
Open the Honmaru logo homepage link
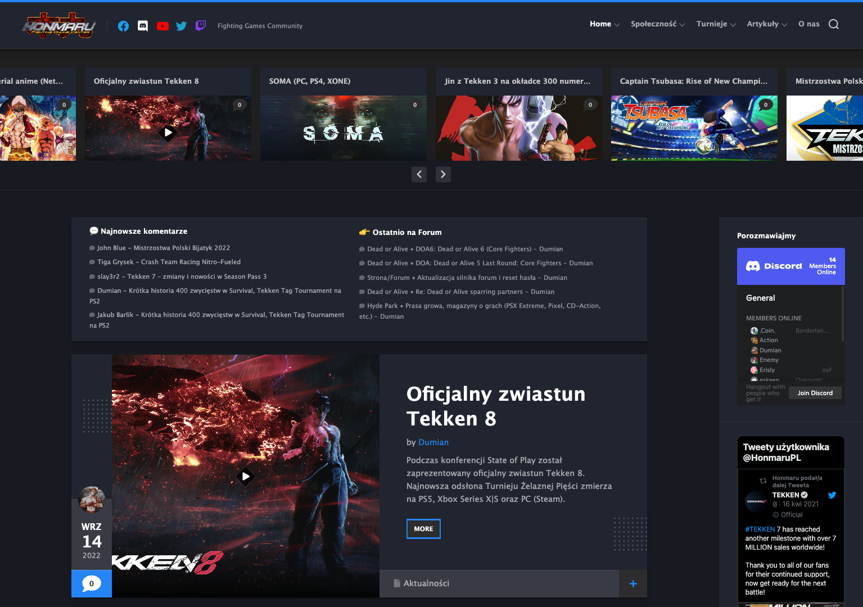click(x=59, y=25)
